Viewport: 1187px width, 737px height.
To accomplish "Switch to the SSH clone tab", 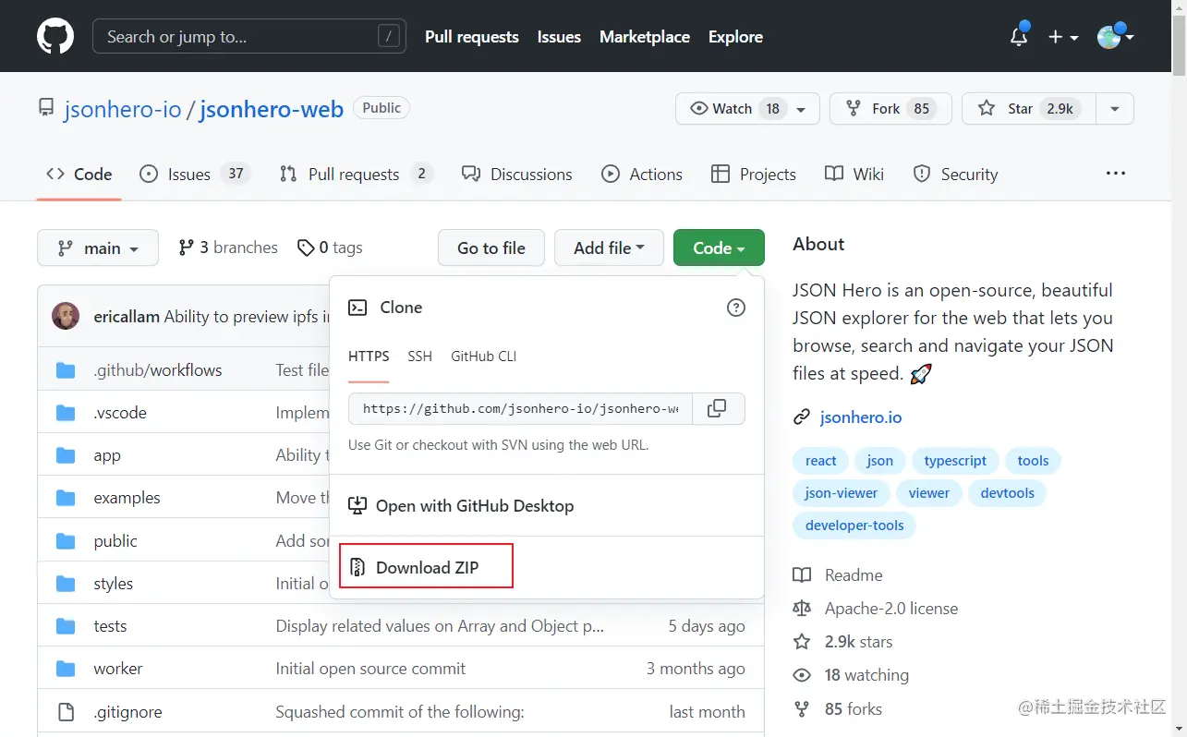I will [420, 356].
